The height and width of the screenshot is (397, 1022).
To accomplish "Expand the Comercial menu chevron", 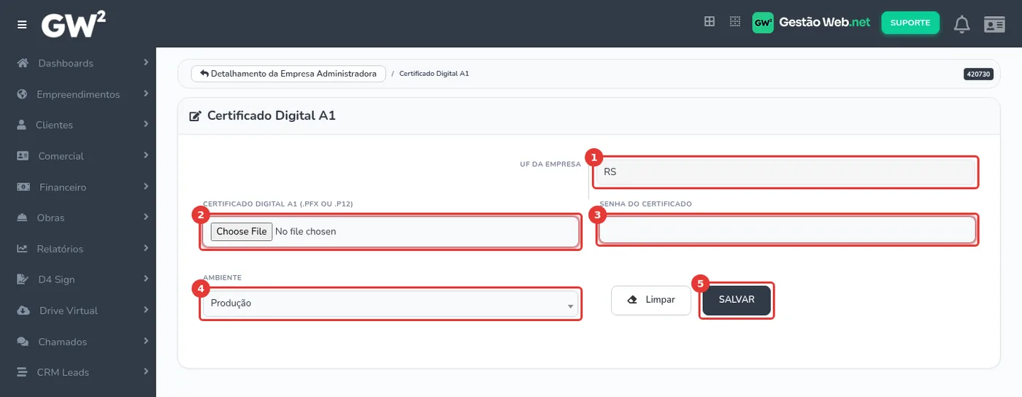I will pos(146,155).
